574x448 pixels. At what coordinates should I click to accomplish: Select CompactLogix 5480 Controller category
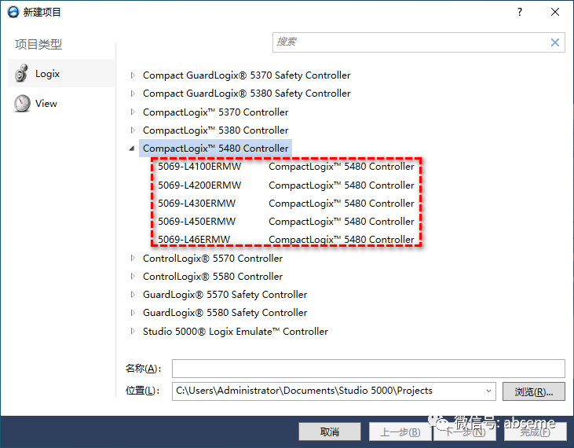(215, 149)
